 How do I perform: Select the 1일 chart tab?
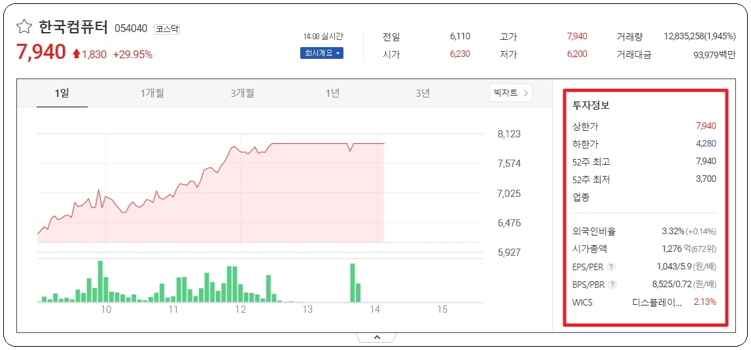click(x=61, y=93)
